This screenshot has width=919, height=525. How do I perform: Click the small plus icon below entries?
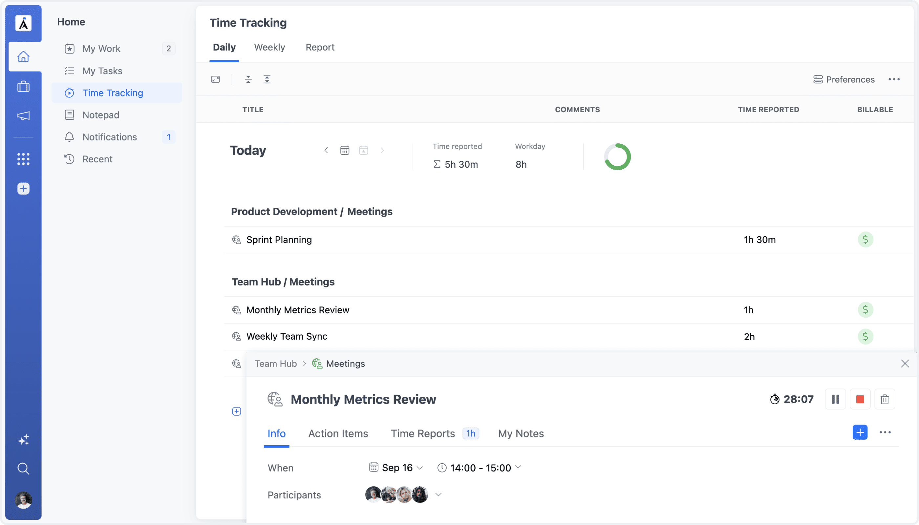pyautogui.click(x=237, y=411)
